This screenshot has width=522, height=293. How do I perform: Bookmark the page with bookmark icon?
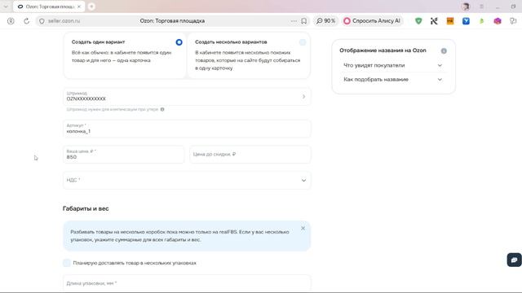click(304, 21)
